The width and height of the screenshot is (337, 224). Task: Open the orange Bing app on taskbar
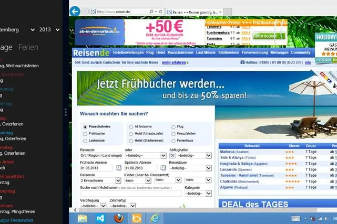[137, 218]
